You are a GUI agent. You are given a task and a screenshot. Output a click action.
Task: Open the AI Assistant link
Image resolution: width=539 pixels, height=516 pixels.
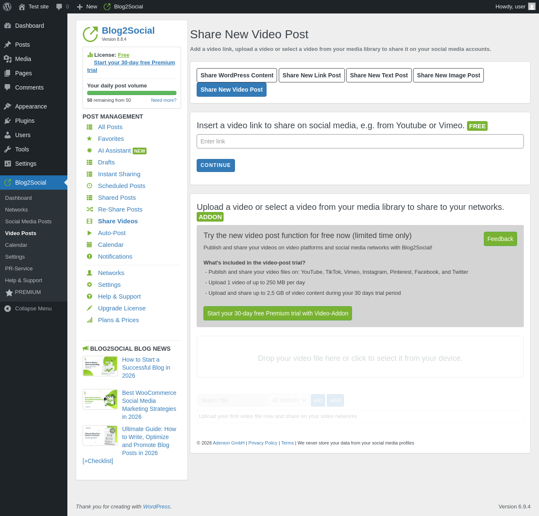[x=115, y=151]
